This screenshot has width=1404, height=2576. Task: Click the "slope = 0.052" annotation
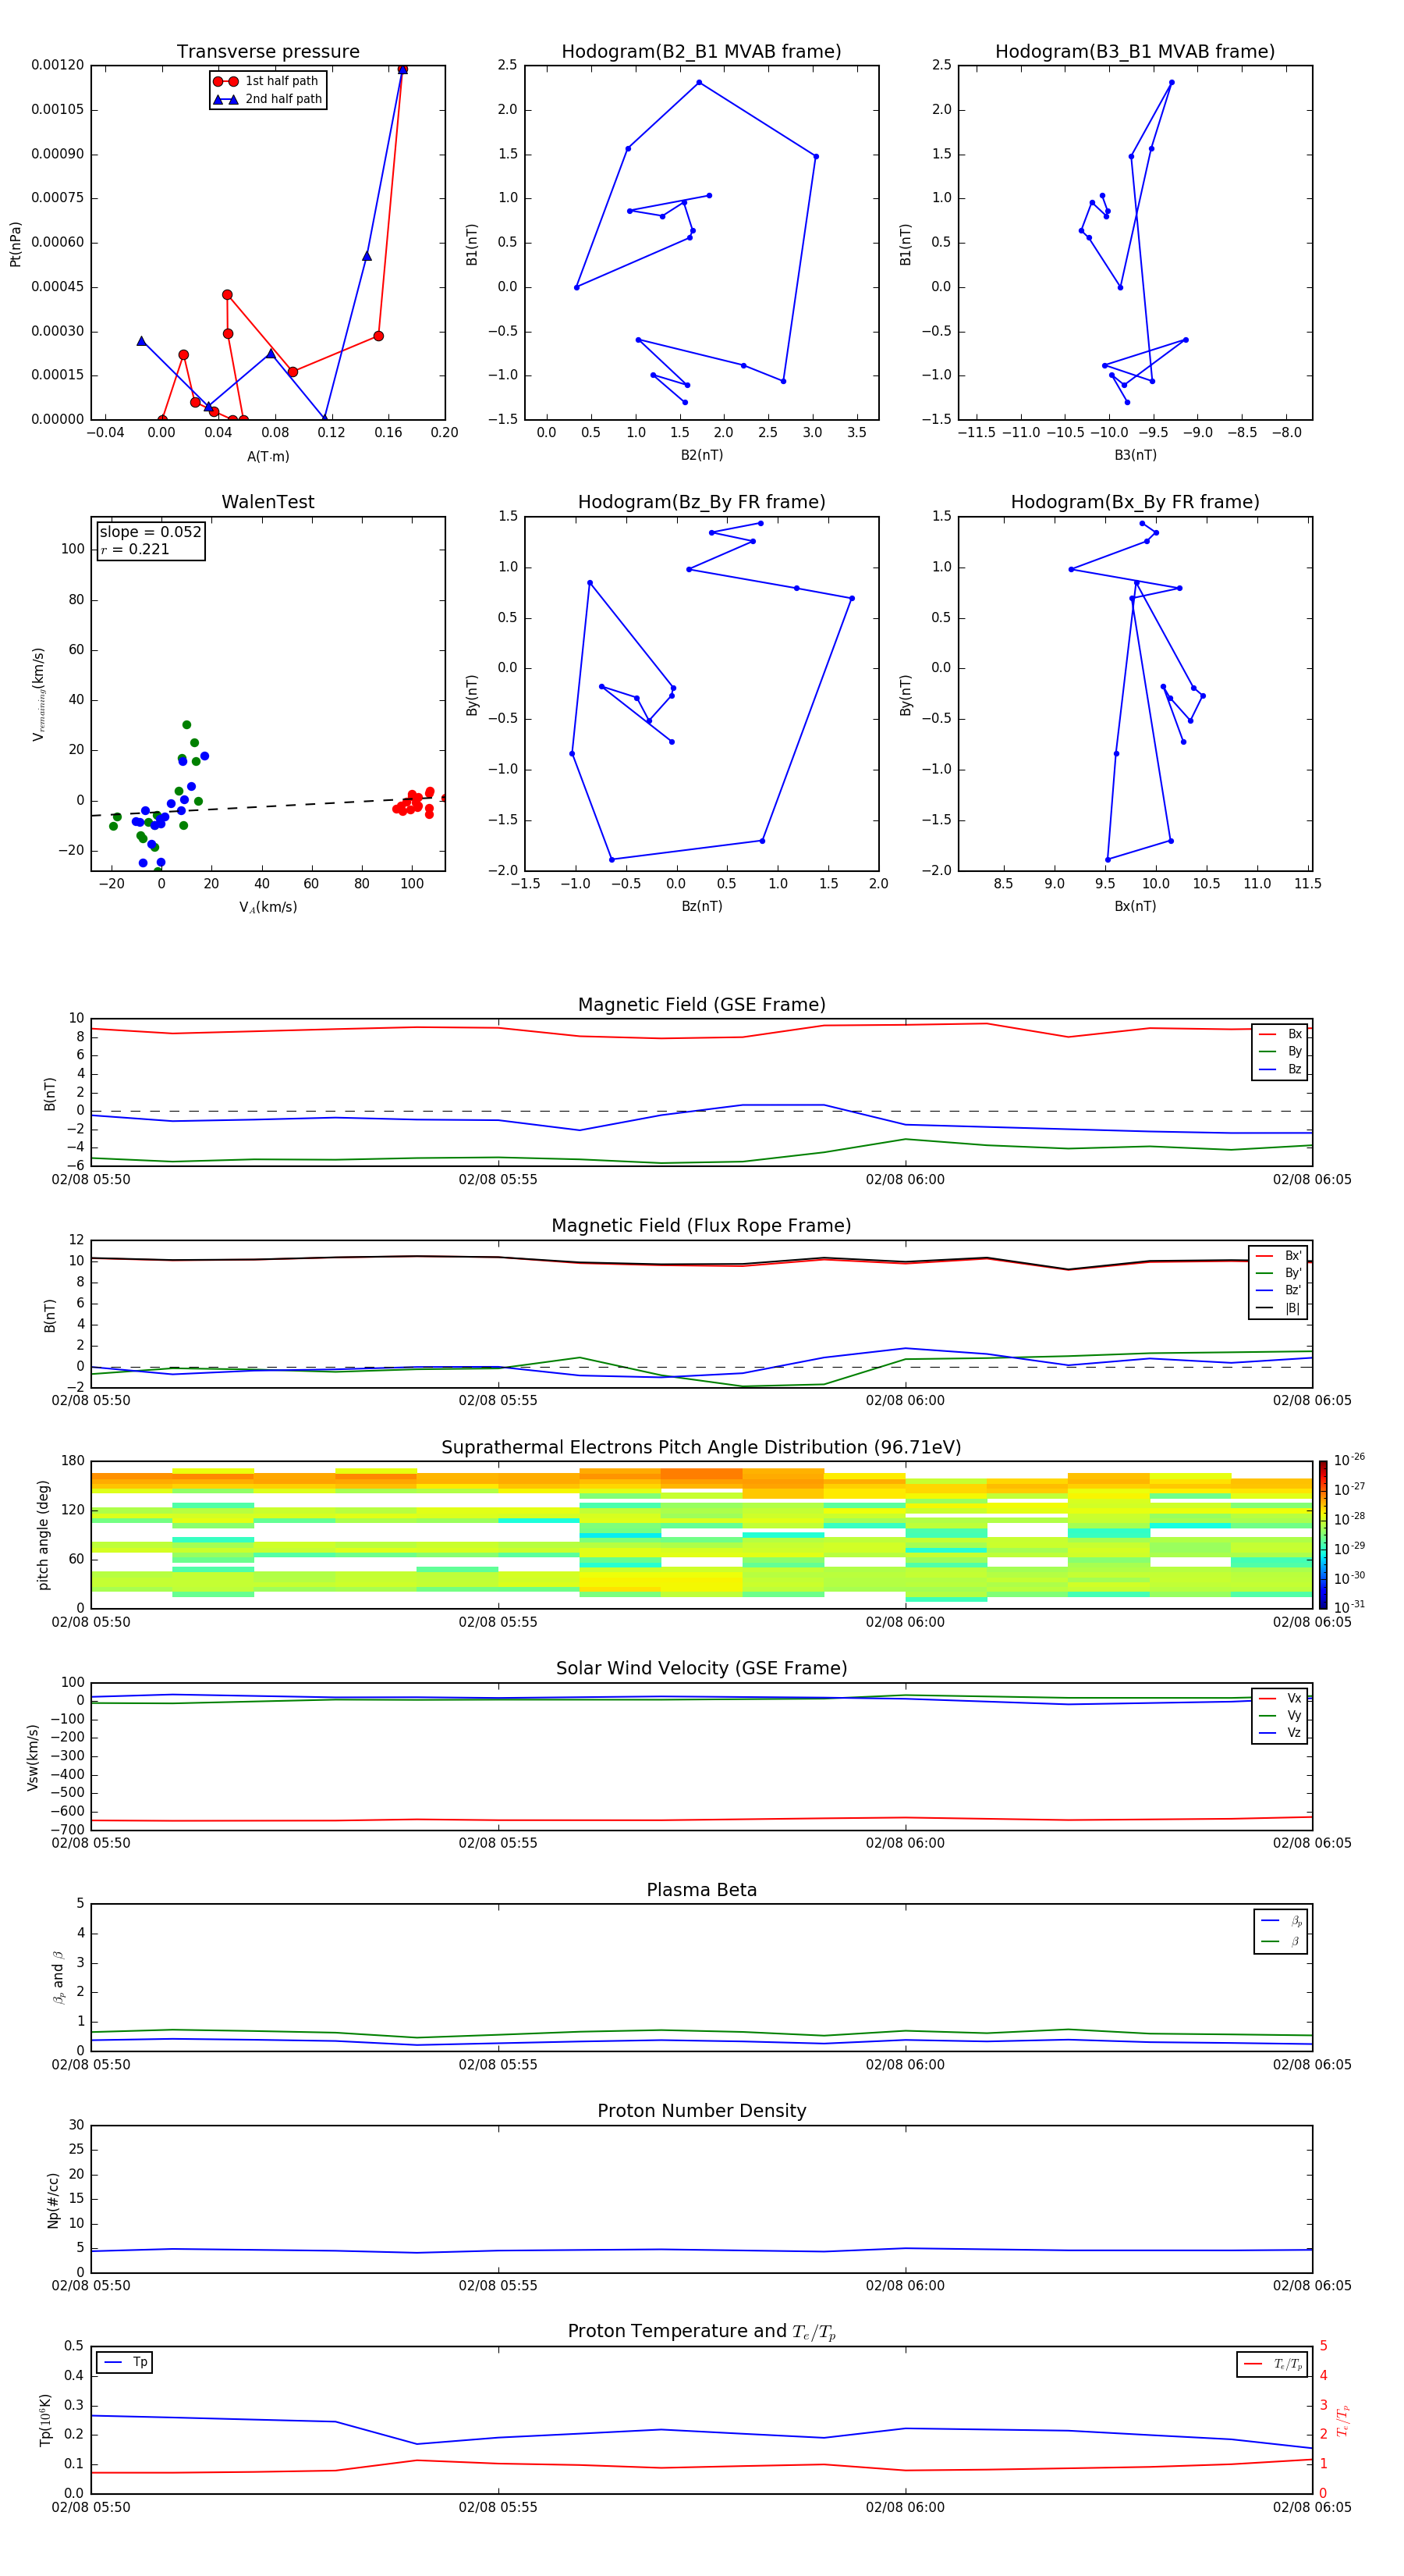[x=151, y=532]
